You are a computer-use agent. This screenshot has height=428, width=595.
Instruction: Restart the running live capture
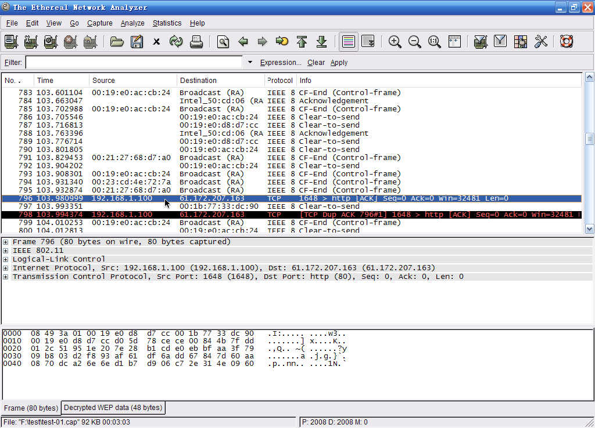[90, 42]
